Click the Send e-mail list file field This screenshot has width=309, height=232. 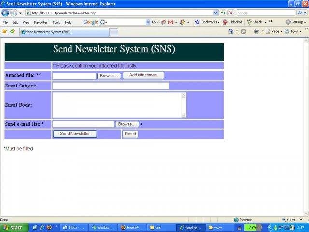84,124
